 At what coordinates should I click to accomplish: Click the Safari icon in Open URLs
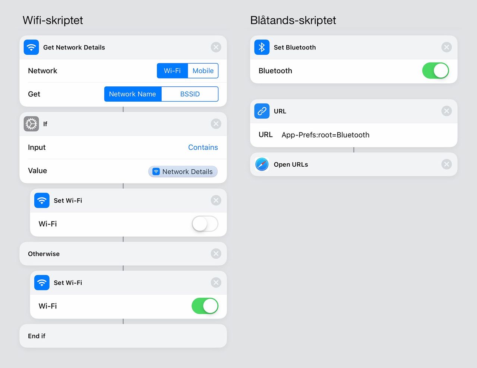tap(262, 164)
